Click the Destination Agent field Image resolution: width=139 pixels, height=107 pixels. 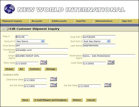pos(109,56)
